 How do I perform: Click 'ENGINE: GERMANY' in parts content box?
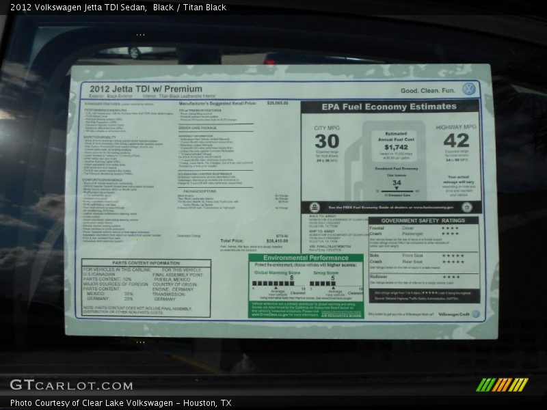[173, 289]
